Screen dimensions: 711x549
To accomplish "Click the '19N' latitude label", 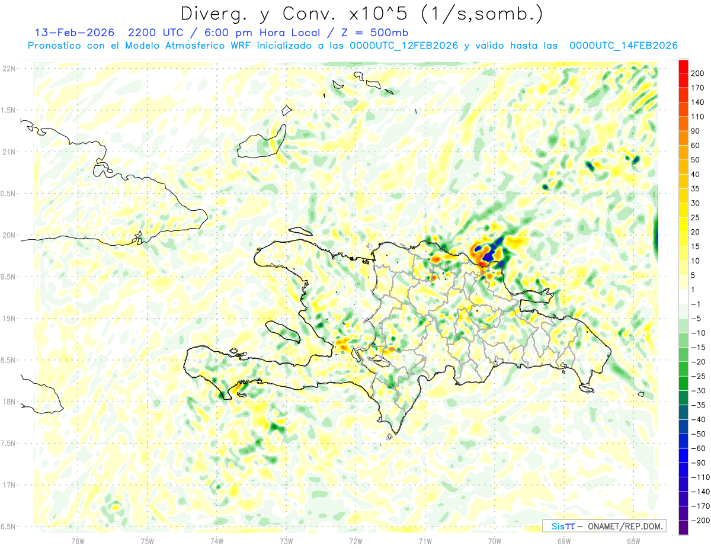I will point(8,319).
